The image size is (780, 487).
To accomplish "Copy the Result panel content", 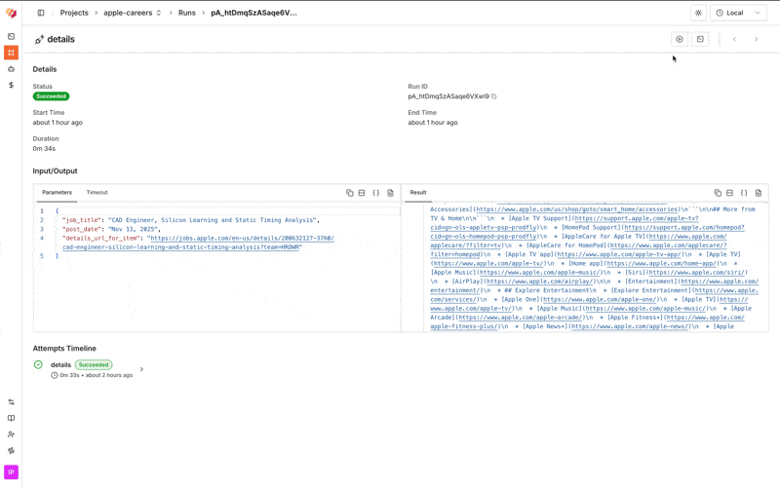I will coord(718,193).
